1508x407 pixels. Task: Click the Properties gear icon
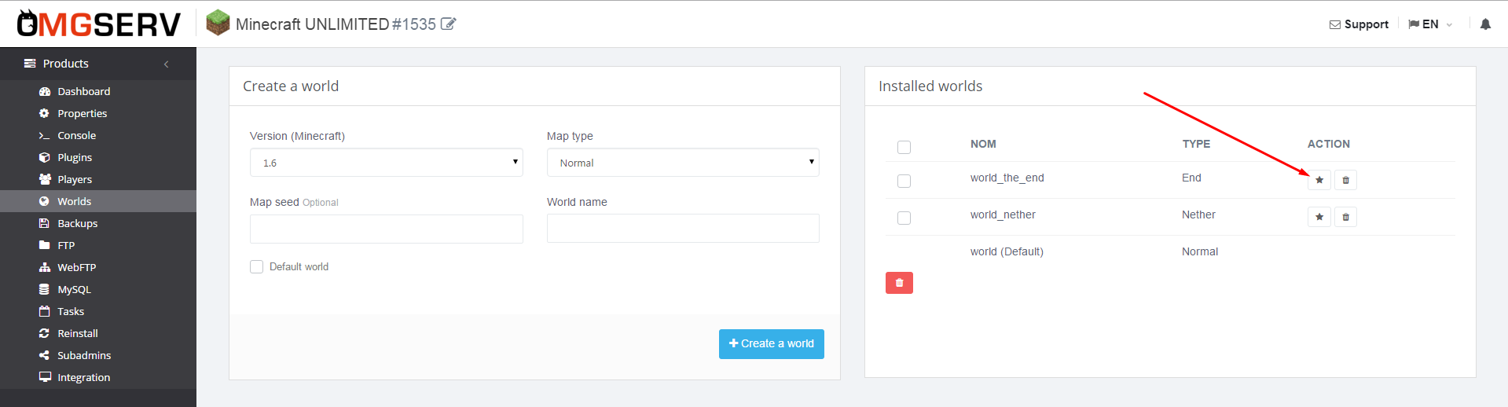[45, 113]
